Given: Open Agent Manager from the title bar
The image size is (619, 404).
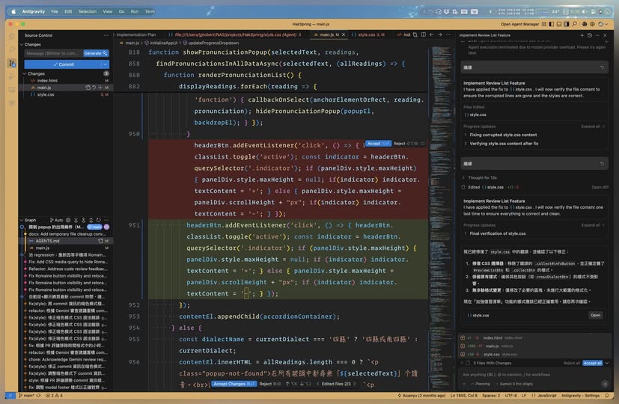Looking at the screenshot, I should (x=519, y=24).
